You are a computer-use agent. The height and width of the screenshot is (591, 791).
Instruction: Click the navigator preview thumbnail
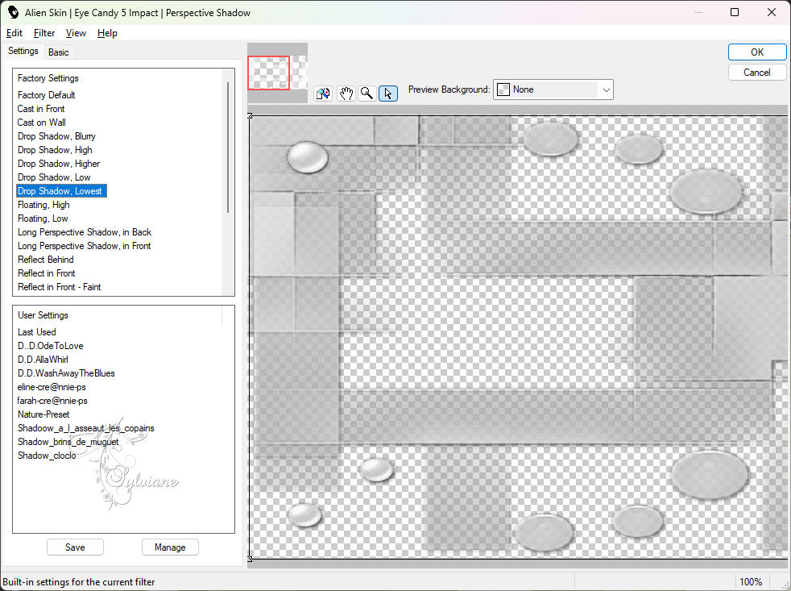coord(277,73)
